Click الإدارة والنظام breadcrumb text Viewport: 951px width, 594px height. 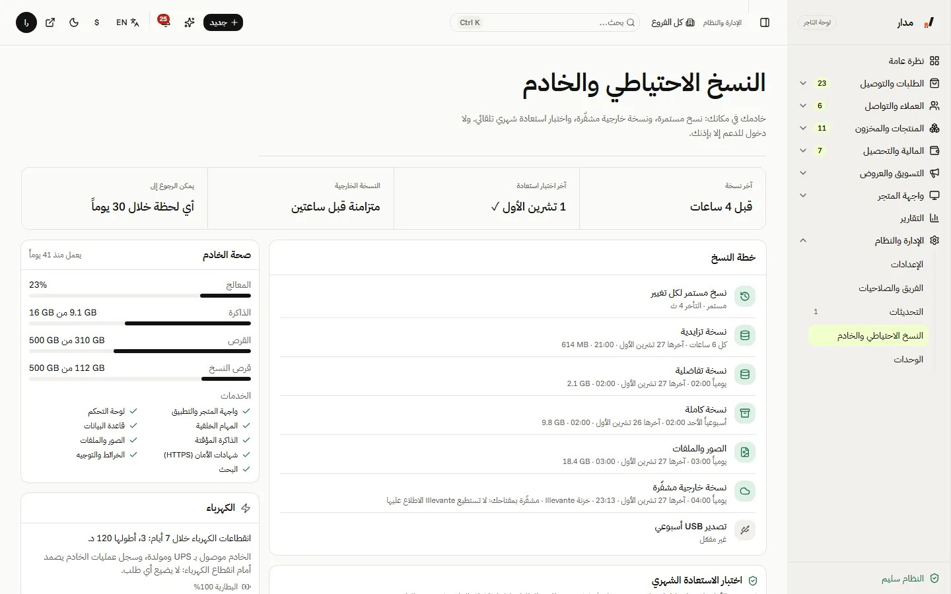click(722, 22)
